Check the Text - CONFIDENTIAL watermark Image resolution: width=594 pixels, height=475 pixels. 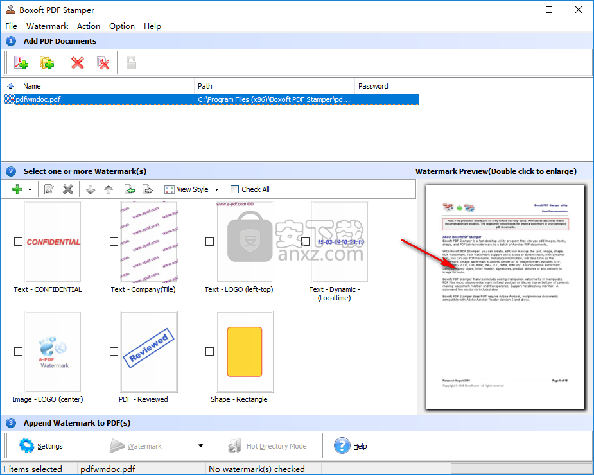tap(18, 241)
